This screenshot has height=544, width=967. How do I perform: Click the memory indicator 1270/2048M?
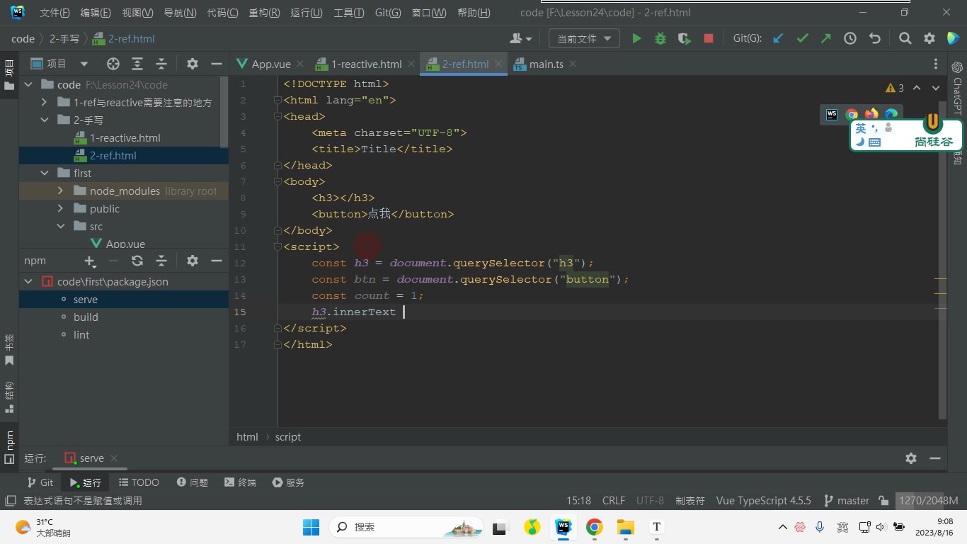point(928,501)
